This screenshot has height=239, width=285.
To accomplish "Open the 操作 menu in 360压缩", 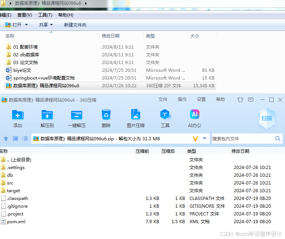I will click(x=182, y=99).
